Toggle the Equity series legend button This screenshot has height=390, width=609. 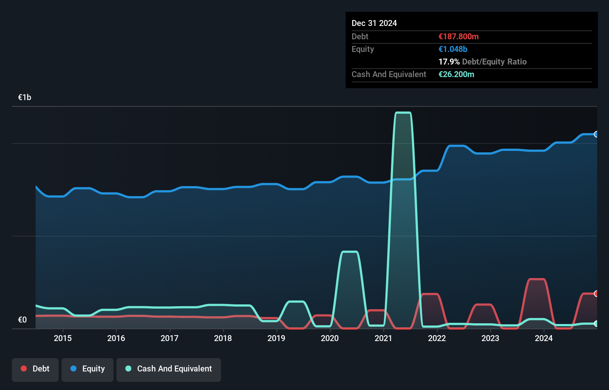pos(88,370)
